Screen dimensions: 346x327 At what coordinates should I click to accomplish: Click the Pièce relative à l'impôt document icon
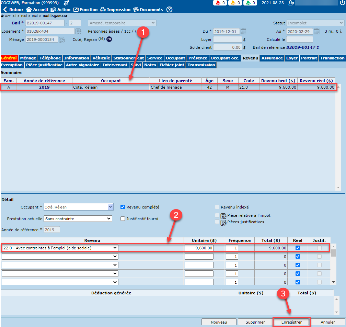click(223, 216)
